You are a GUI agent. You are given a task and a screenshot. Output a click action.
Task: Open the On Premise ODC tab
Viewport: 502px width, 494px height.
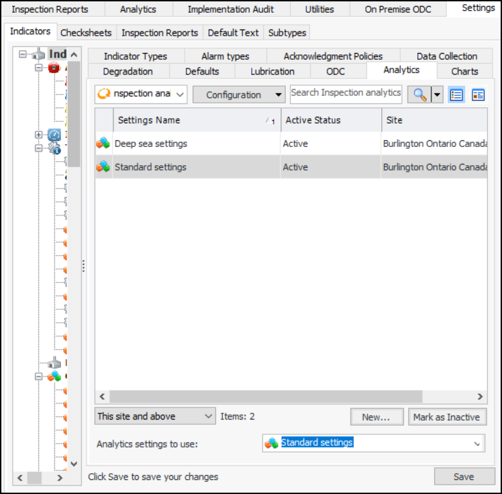398,9
